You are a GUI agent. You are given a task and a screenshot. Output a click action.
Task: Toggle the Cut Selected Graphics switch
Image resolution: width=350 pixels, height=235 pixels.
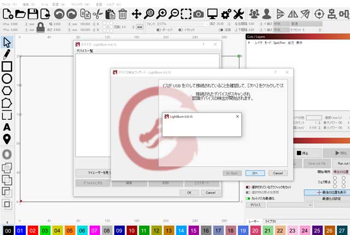tap(248, 187)
